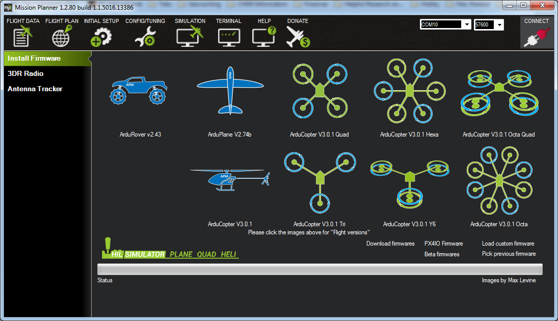The height and width of the screenshot is (321, 558).
Task: Open the Flight Plan globe icon
Action: click(62, 36)
